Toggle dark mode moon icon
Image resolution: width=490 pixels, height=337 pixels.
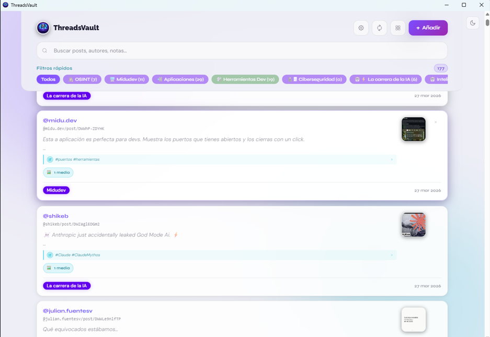click(473, 23)
